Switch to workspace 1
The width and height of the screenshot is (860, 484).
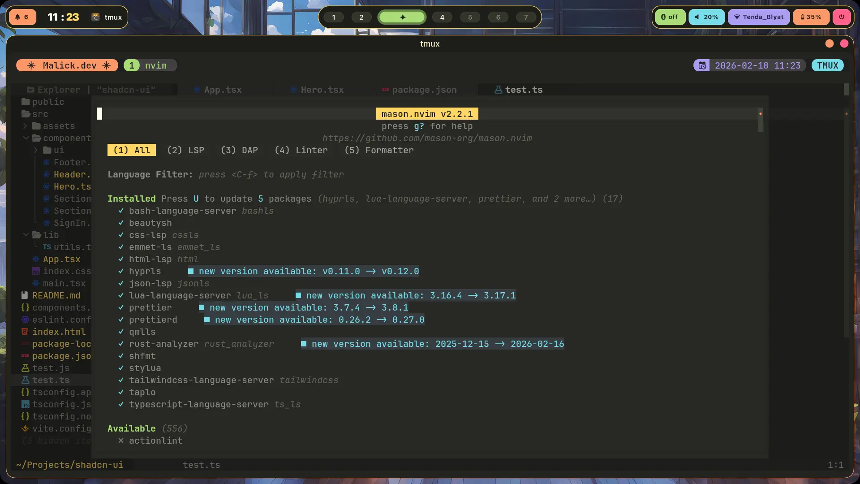333,17
